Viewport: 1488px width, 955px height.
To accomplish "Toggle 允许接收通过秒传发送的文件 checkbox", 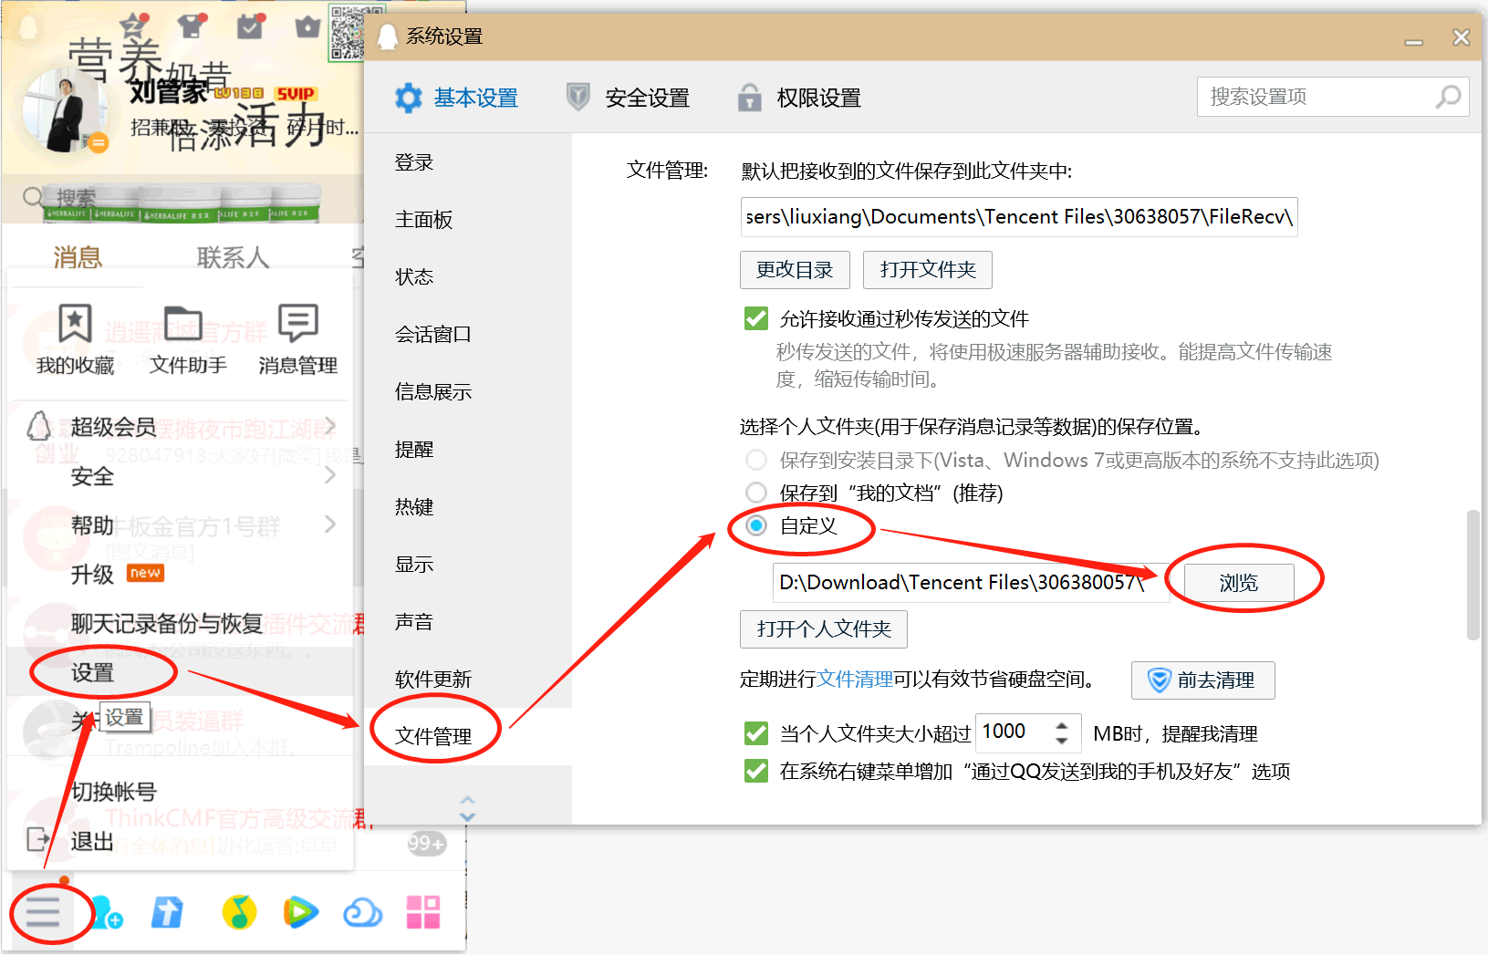I will click(756, 318).
